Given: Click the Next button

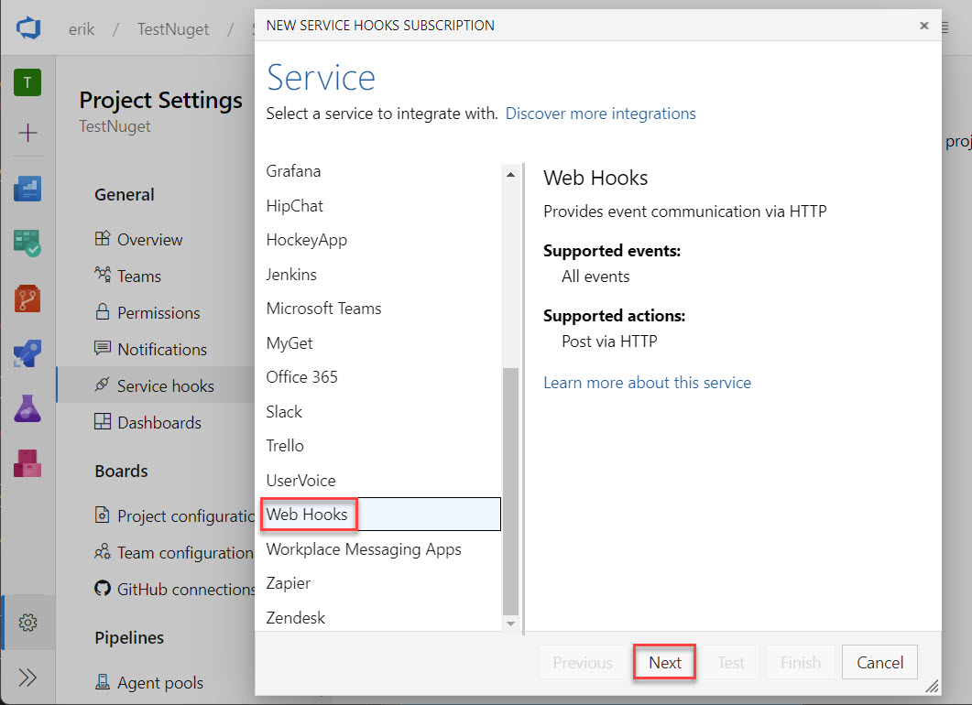Looking at the screenshot, I should (664, 663).
